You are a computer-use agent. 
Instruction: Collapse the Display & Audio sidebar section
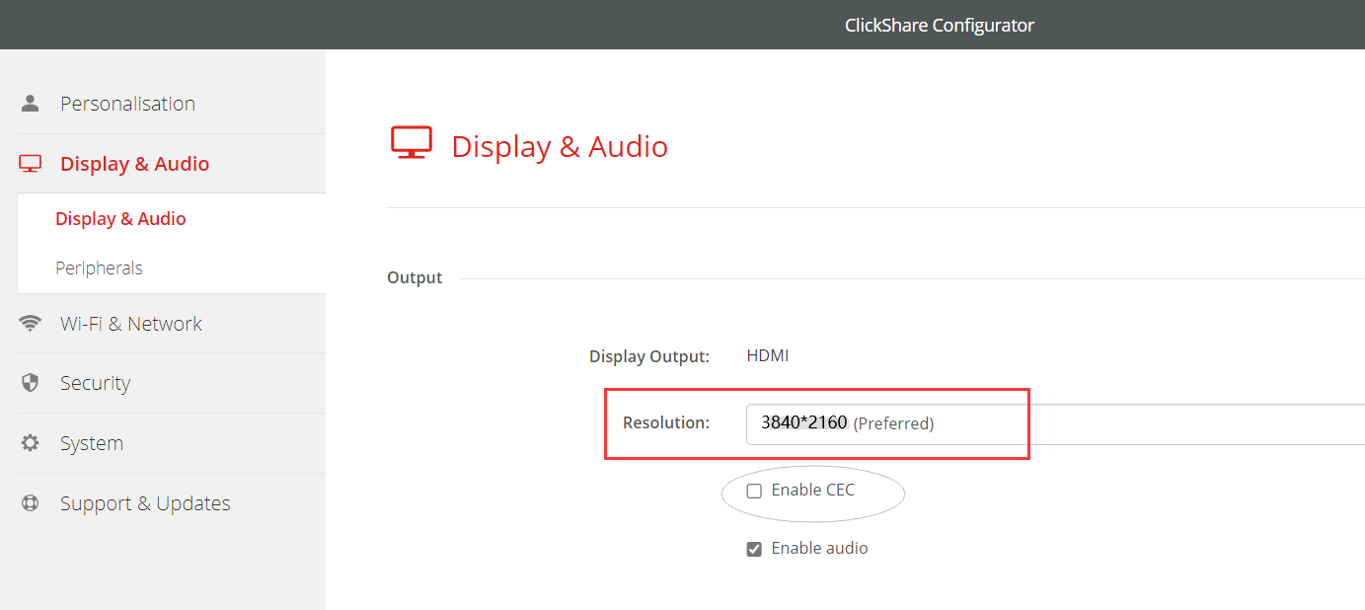tap(134, 164)
